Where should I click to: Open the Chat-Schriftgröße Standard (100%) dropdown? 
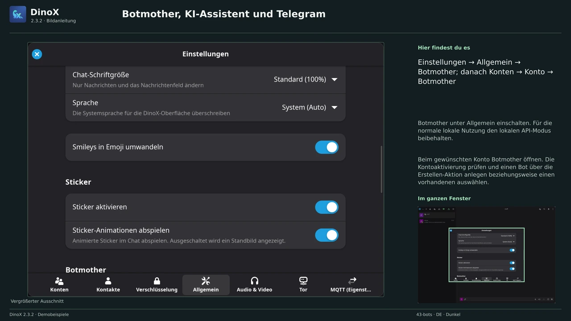coord(306,79)
